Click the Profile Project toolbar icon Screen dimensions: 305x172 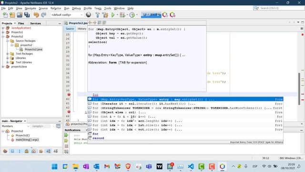tap(132, 15)
